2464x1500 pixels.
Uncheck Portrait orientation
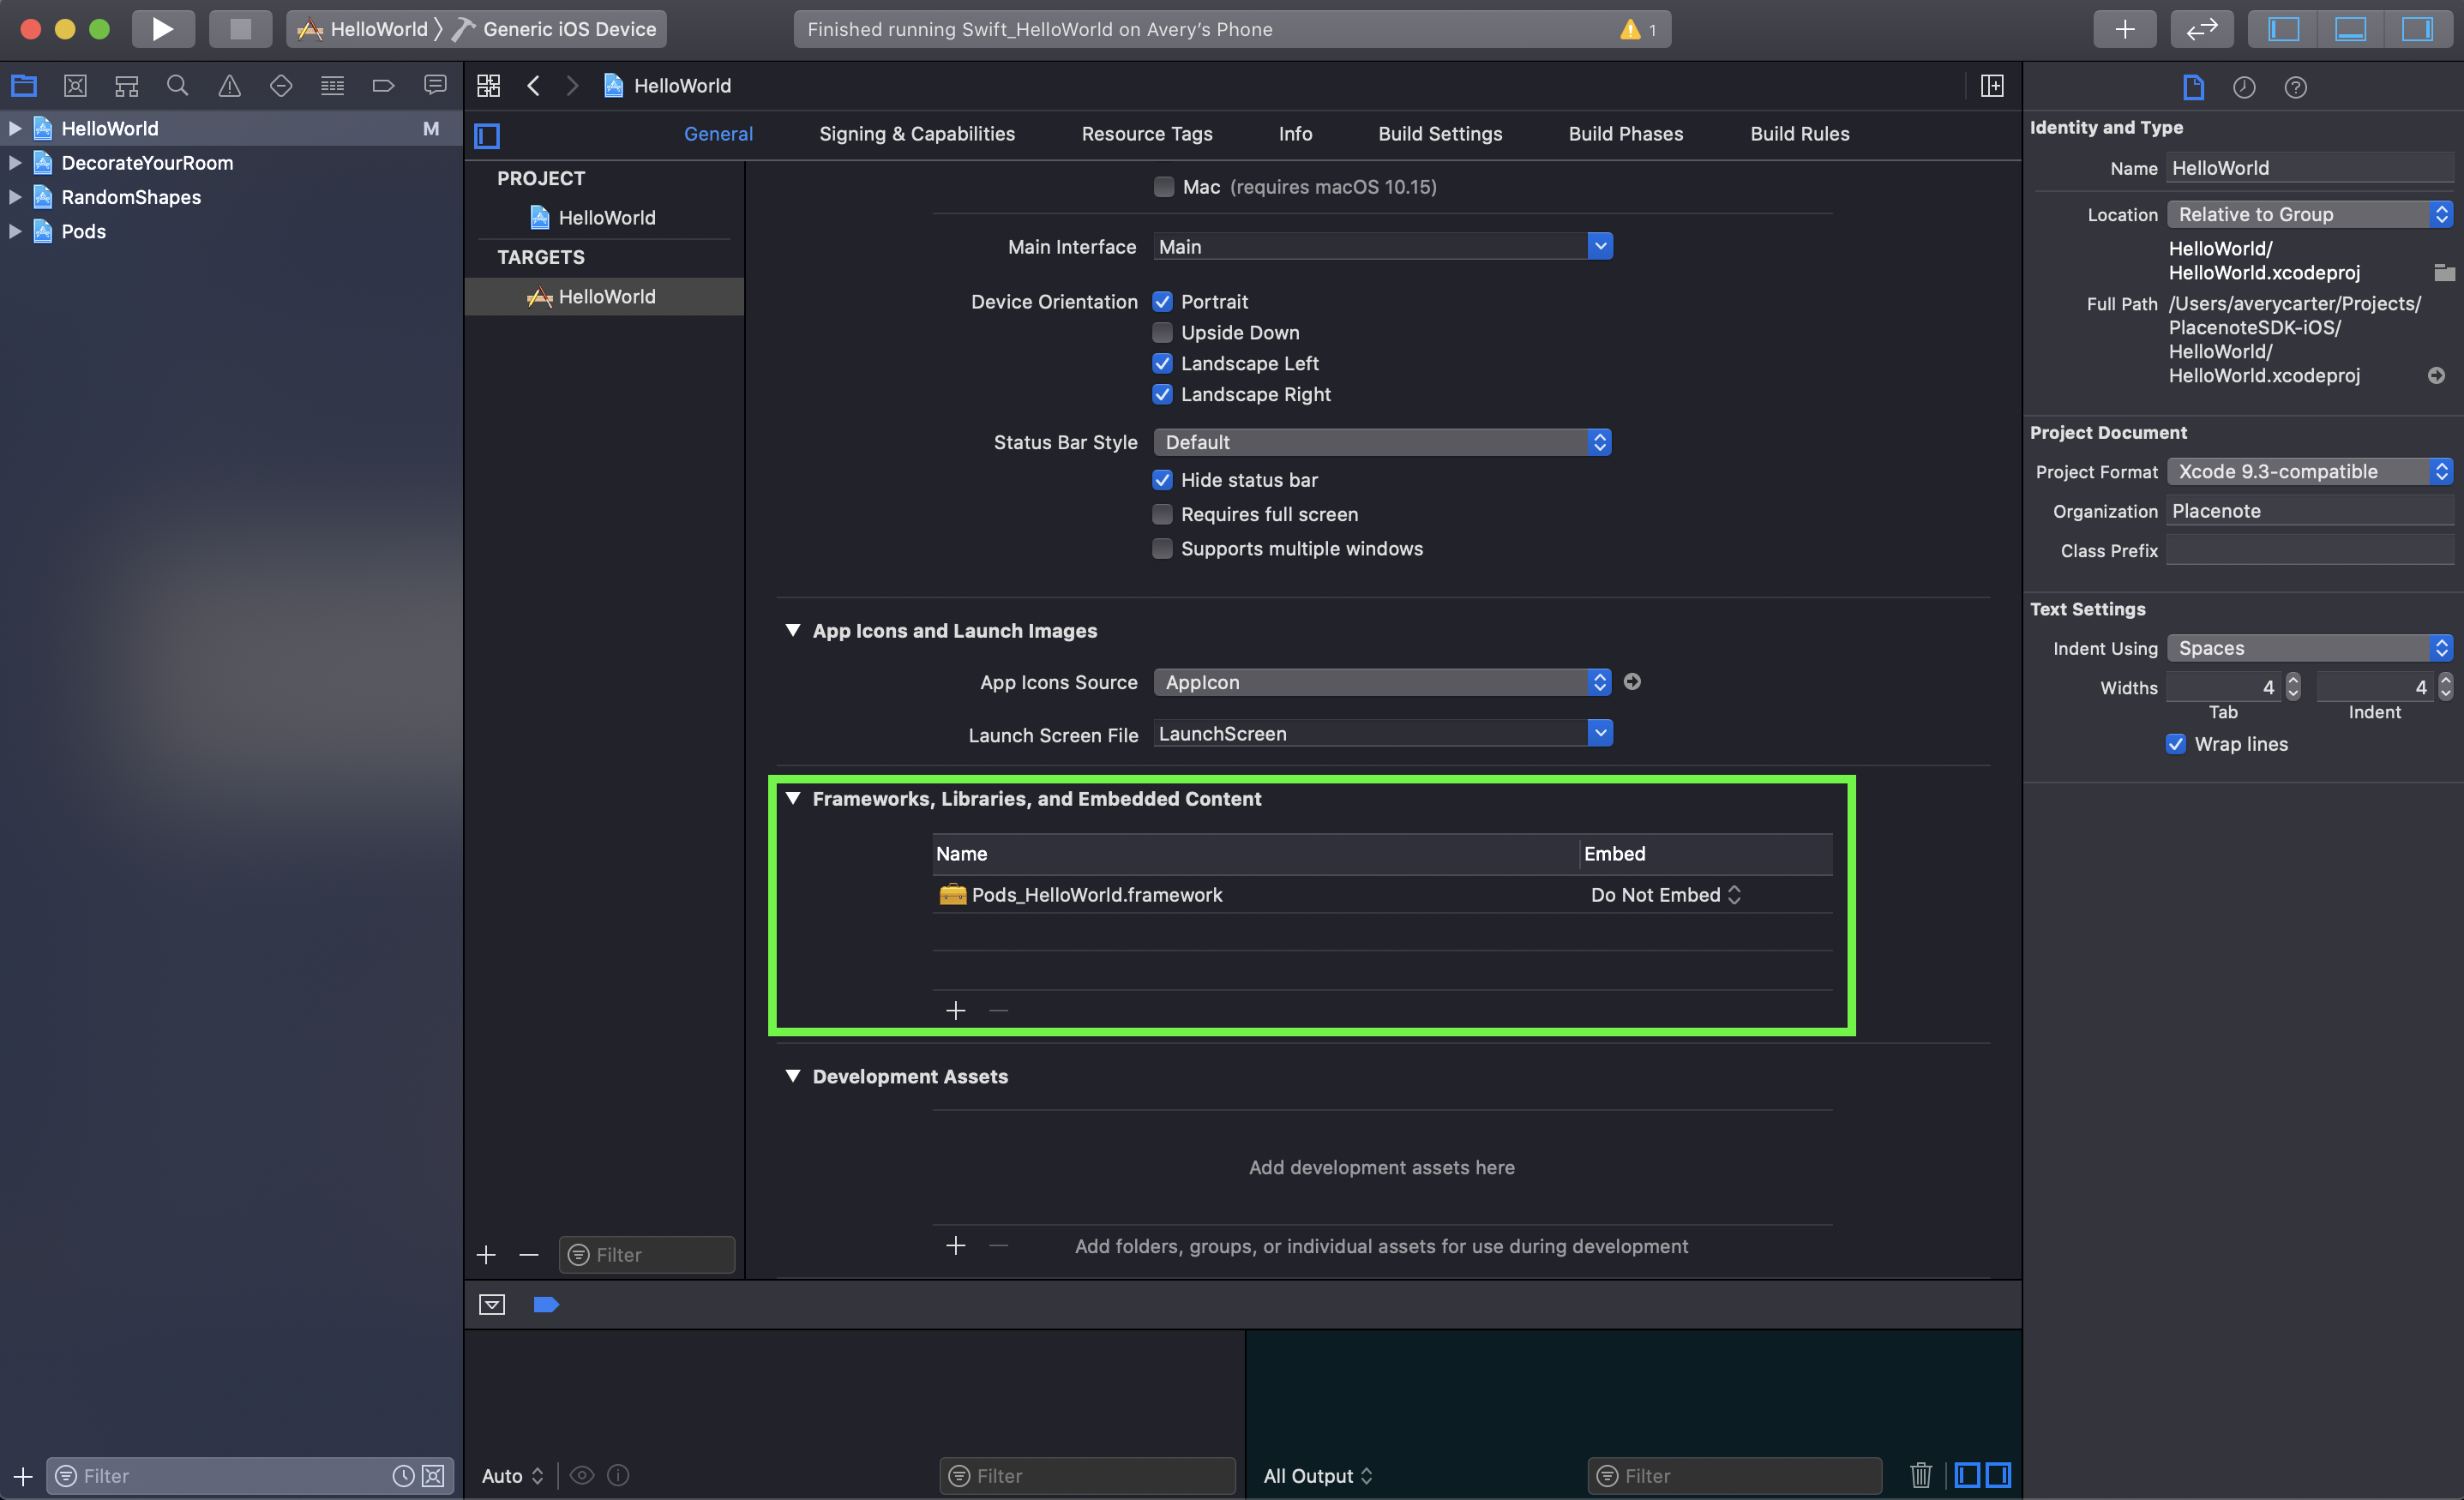[1162, 302]
